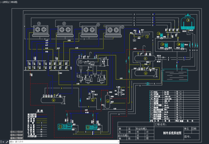
Task: Click the 单位 cell in the title block
Action: pos(186,129)
